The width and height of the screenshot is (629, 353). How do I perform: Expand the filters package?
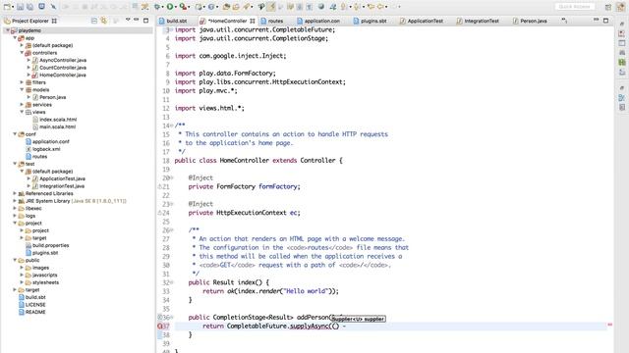pos(22,82)
